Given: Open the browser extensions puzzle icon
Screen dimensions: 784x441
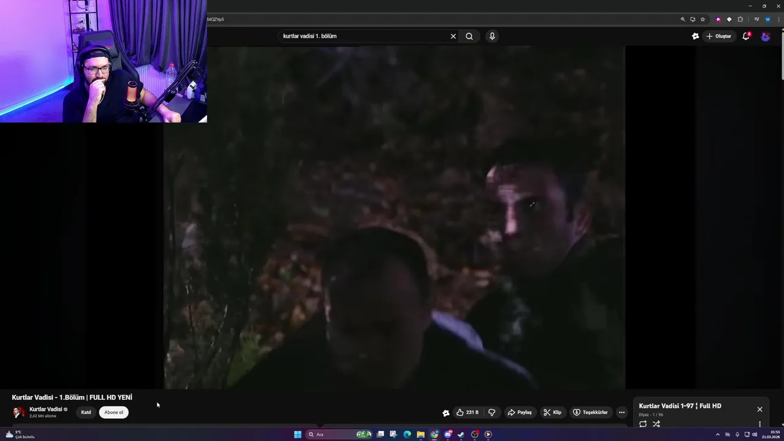Looking at the screenshot, I should click(x=741, y=20).
